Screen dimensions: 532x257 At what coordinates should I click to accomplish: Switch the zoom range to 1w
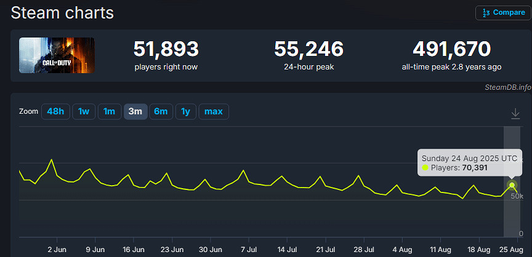point(84,111)
